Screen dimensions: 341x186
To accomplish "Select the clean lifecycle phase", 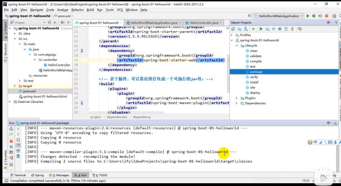I will click(254, 51).
